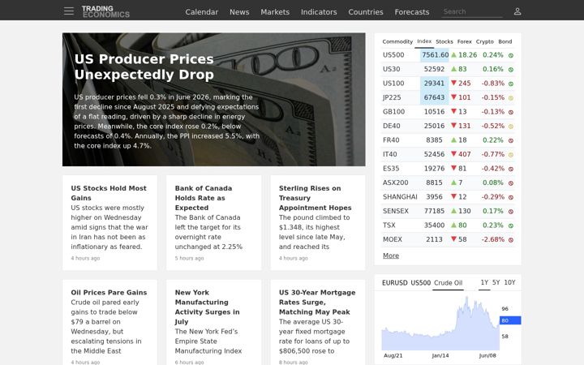Open the Markets menu item
584x365 pixels.
coord(275,12)
